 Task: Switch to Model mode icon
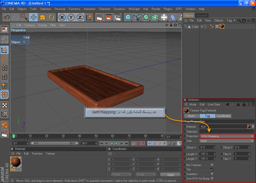click(x=4, y=50)
